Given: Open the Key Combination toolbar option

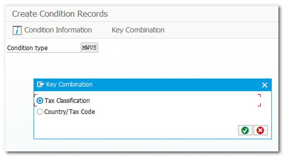Looking at the screenshot, I should (138, 30).
